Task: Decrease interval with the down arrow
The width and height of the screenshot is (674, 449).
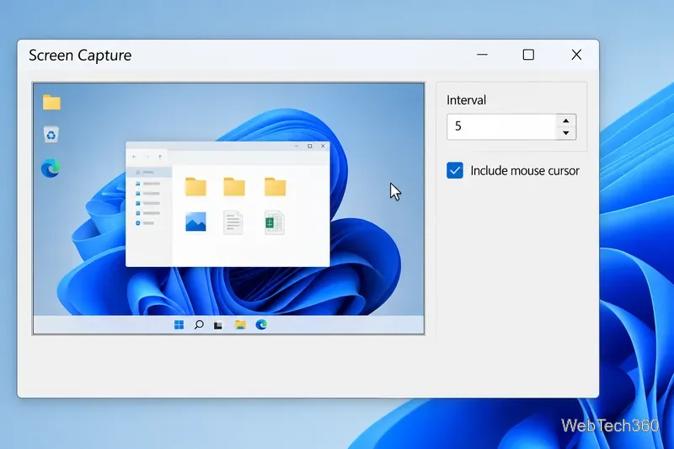Action: point(565,133)
